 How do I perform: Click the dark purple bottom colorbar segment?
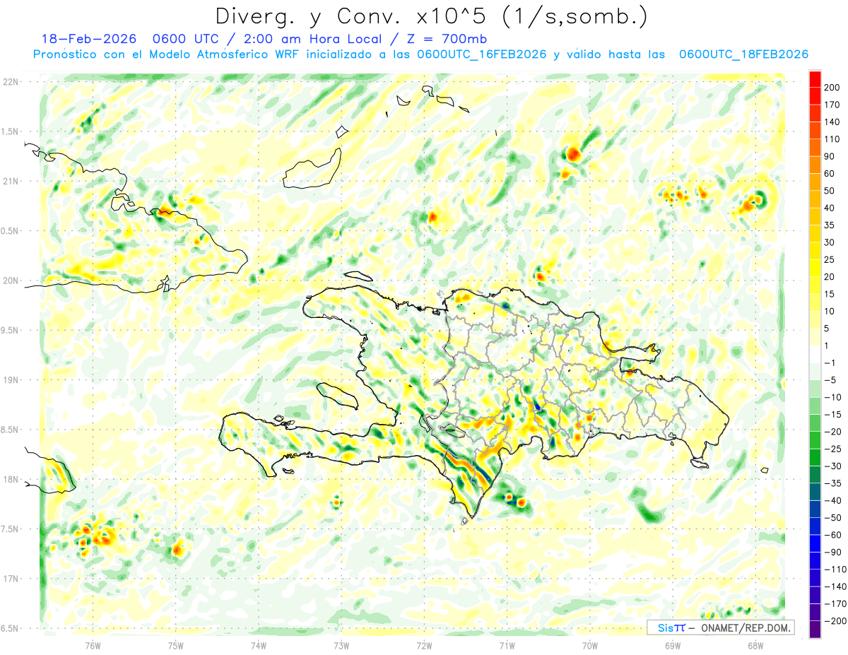(815, 630)
